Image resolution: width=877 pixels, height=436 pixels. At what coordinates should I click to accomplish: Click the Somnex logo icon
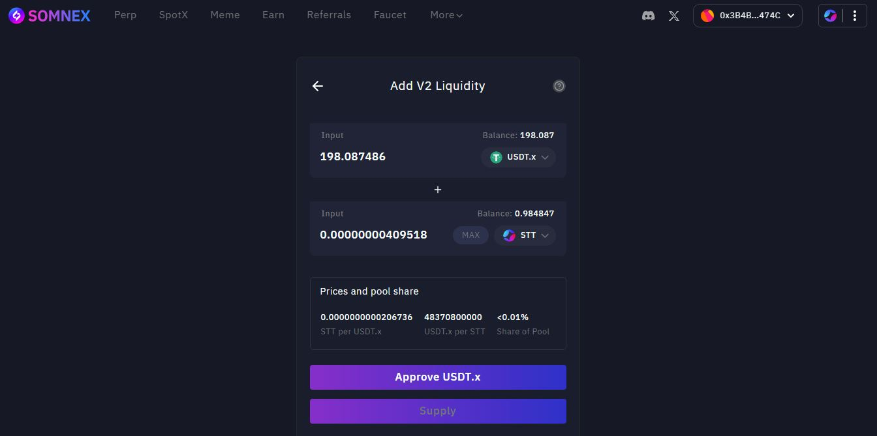[16, 16]
